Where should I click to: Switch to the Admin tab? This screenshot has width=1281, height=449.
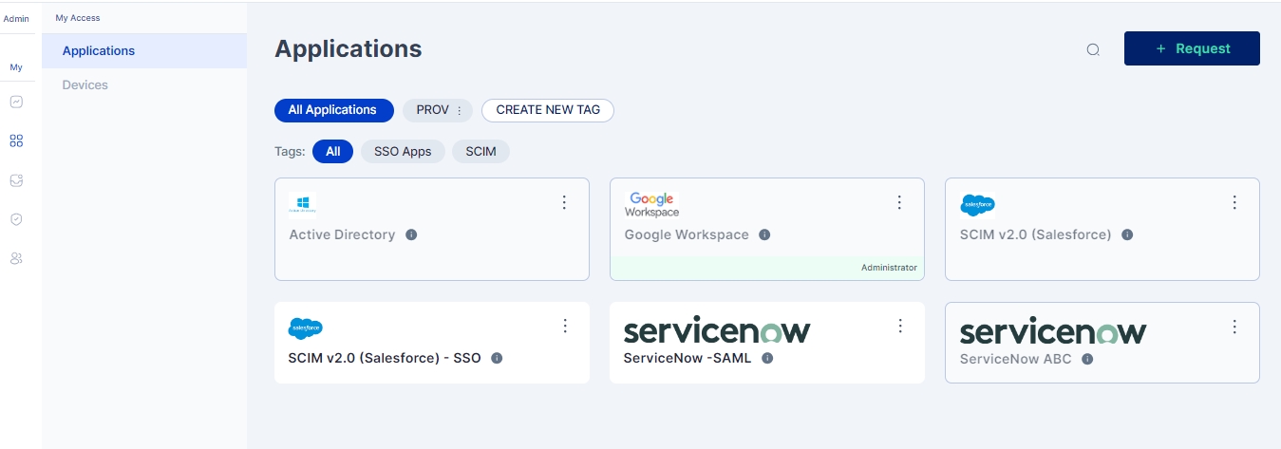[x=16, y=19]
